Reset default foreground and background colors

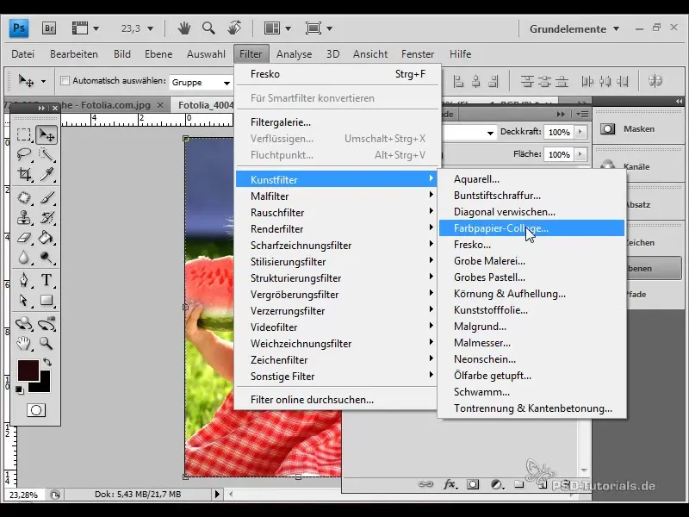pos(19,389)
